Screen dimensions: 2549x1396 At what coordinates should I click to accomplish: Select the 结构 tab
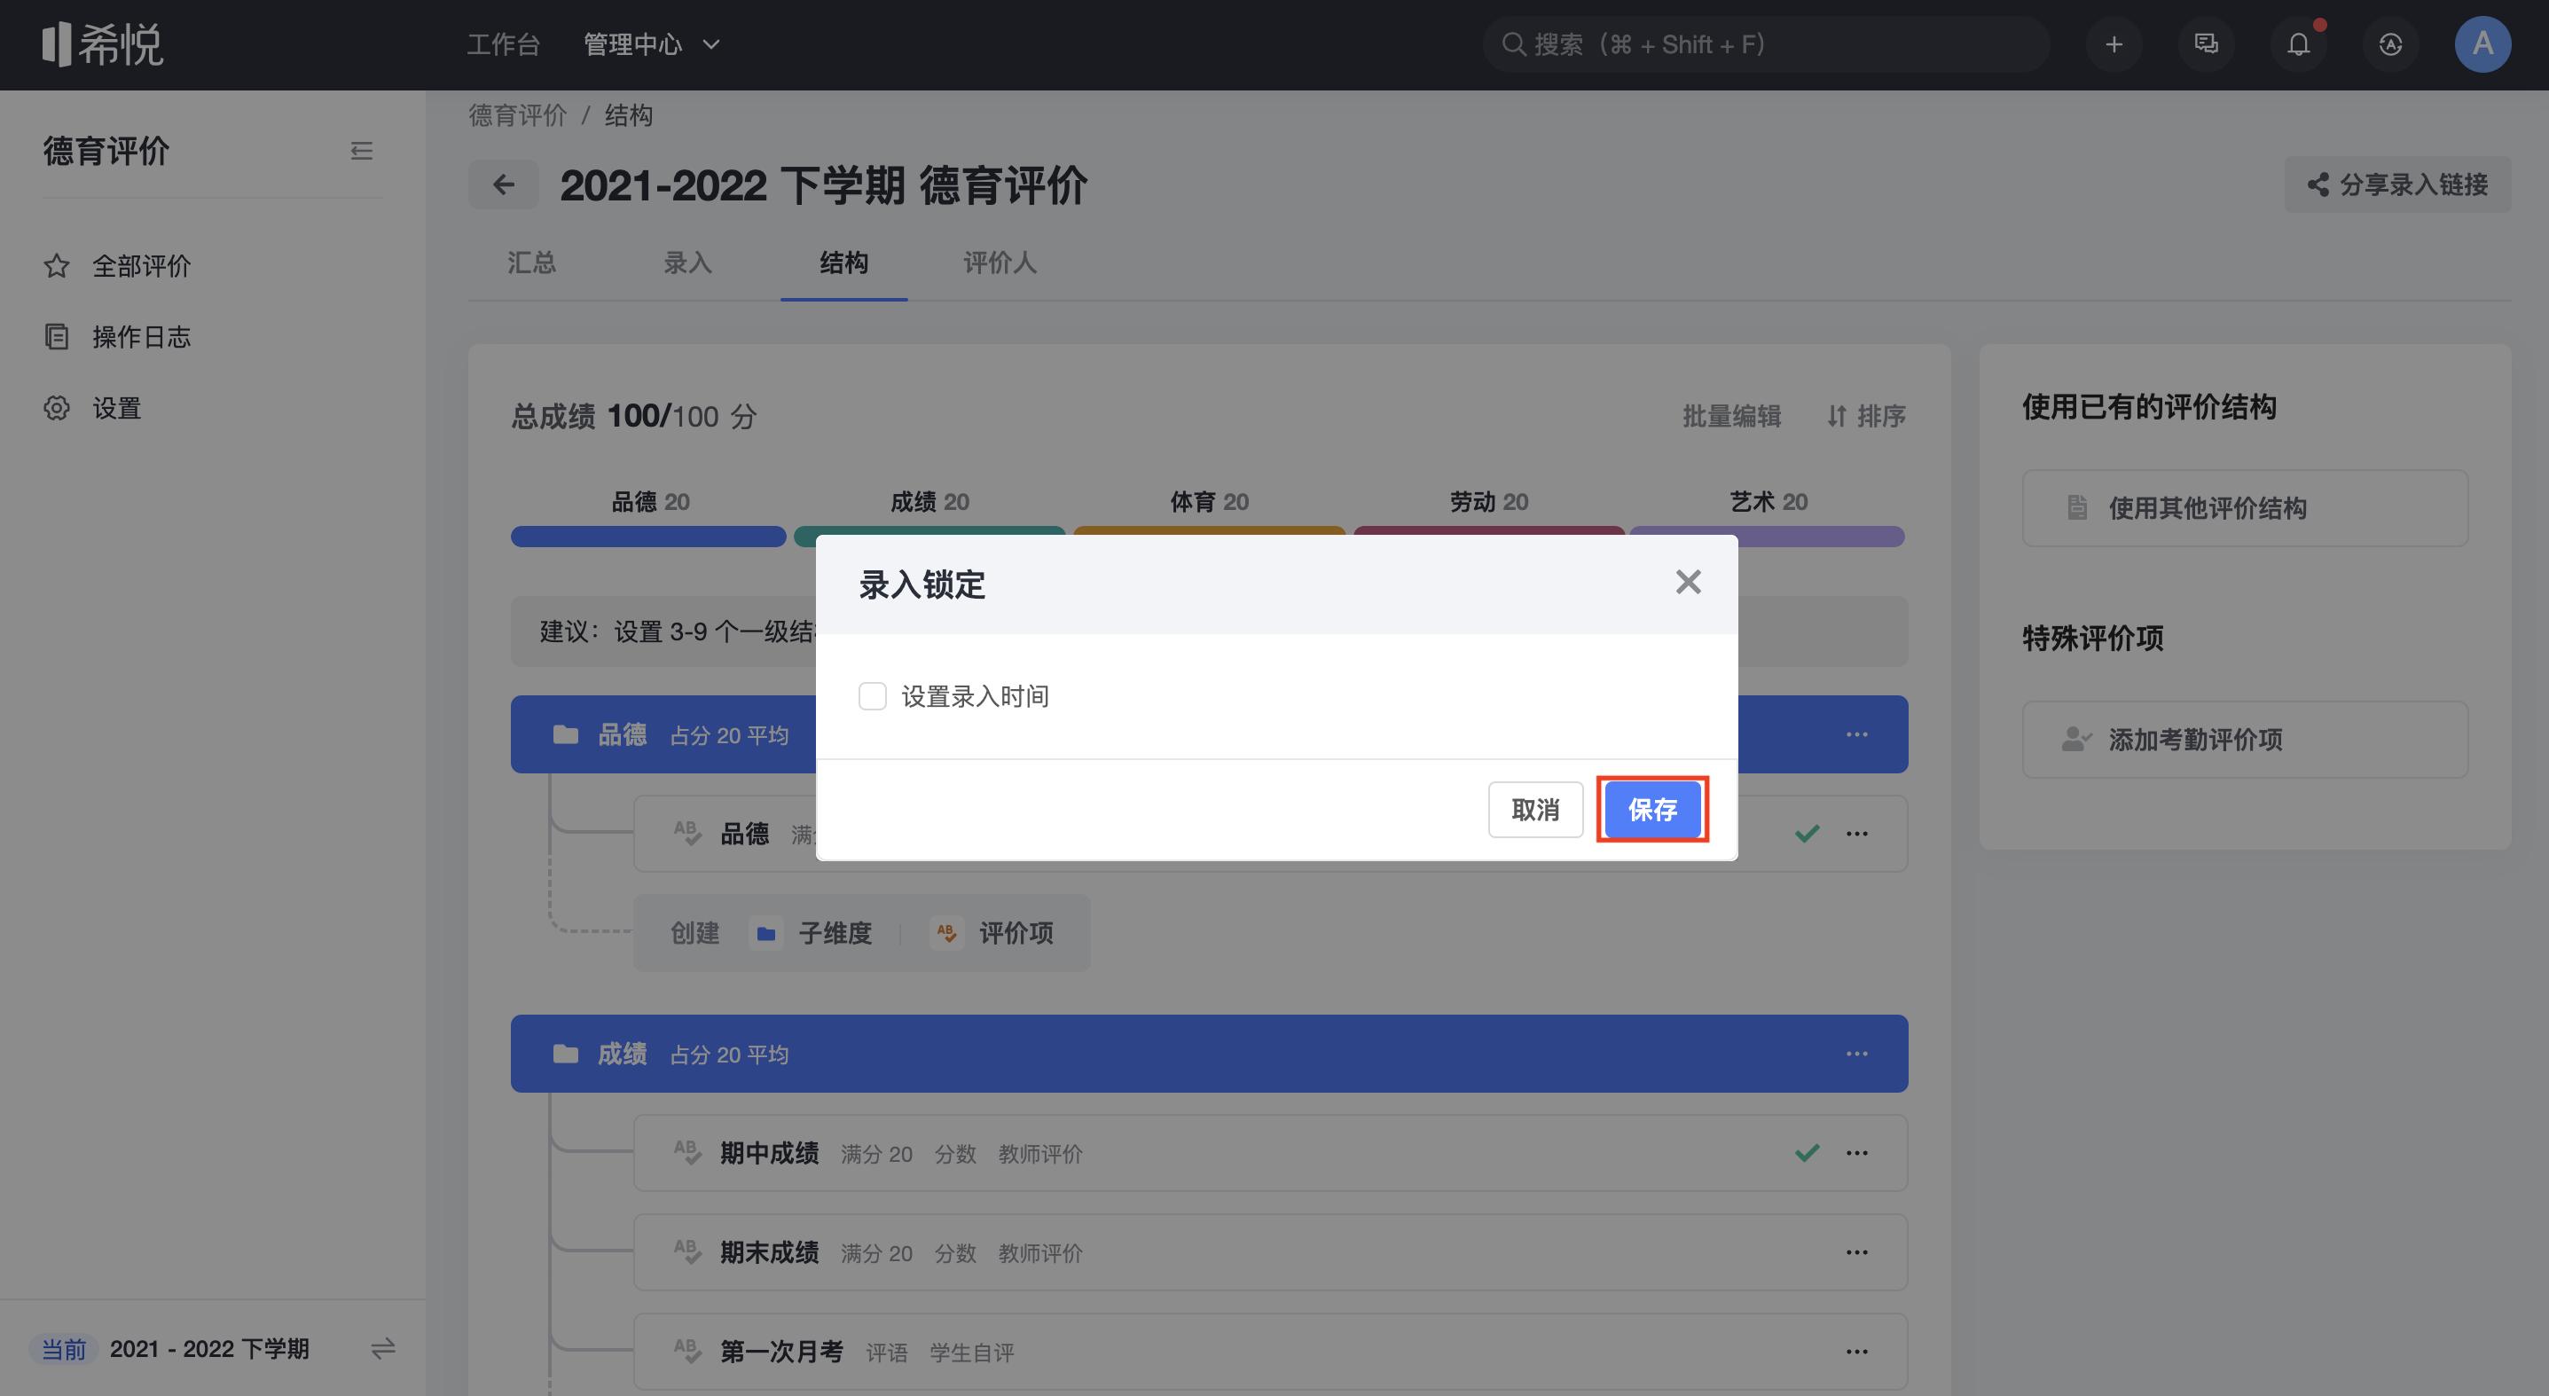[844, 263]
